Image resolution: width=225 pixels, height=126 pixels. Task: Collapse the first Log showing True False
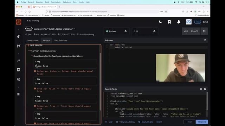click(38, 79)
